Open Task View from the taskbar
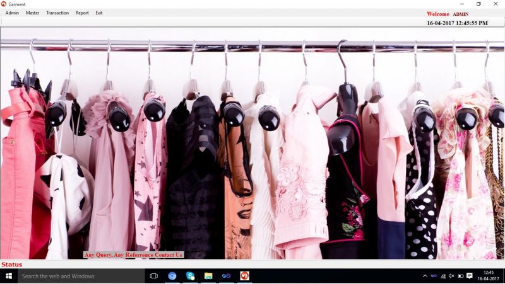The width and height of the screenshot is (505, 284). (x=153, y=276)
